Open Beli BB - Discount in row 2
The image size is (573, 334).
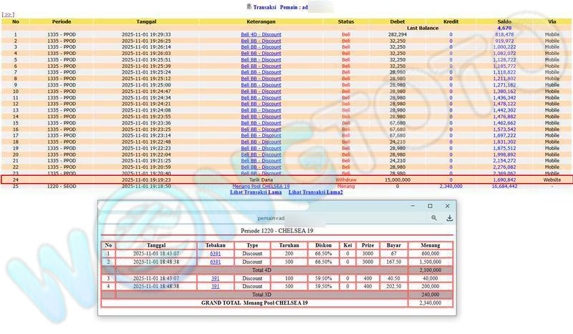click(261, 41)
